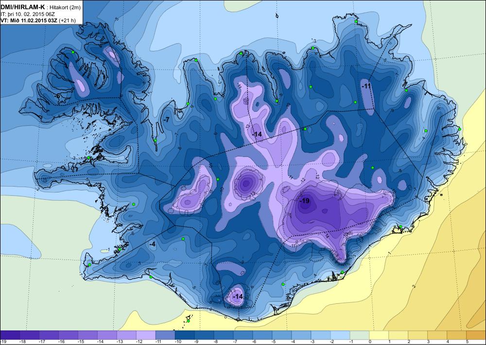Pick legend swatch between -8 and -7

224,335
